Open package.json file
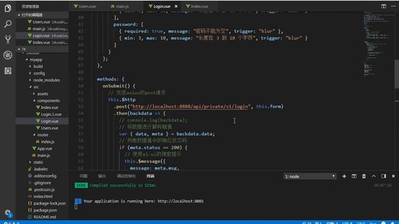 click(45, 210)
